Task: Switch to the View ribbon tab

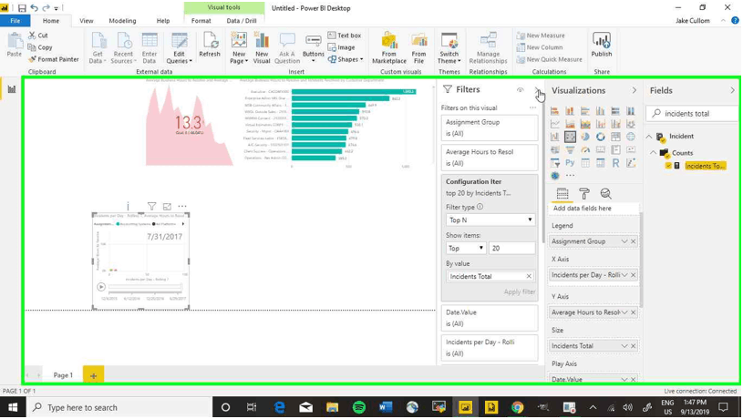Action: [x=87, y=21]
